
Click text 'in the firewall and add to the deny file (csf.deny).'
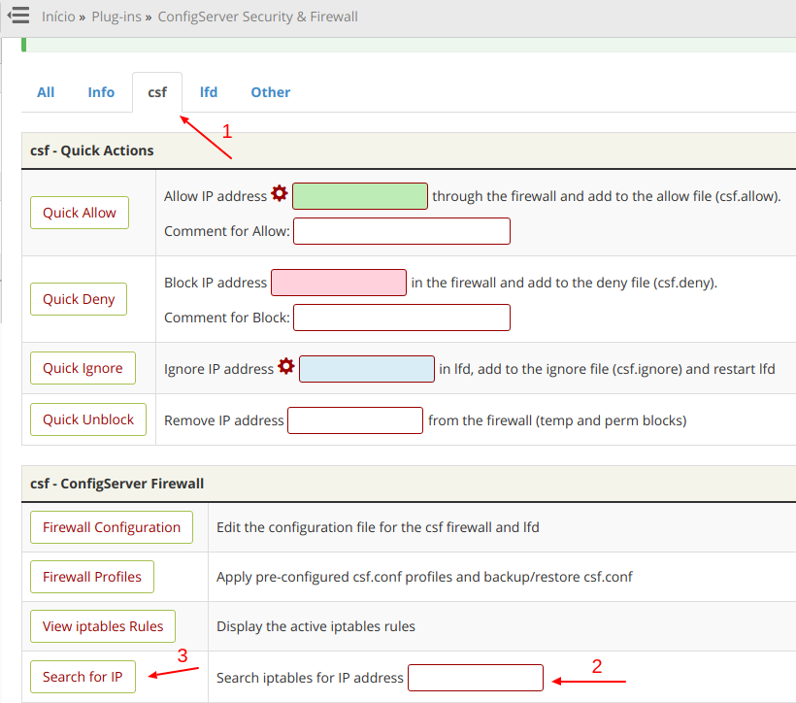tap(564, 283)
